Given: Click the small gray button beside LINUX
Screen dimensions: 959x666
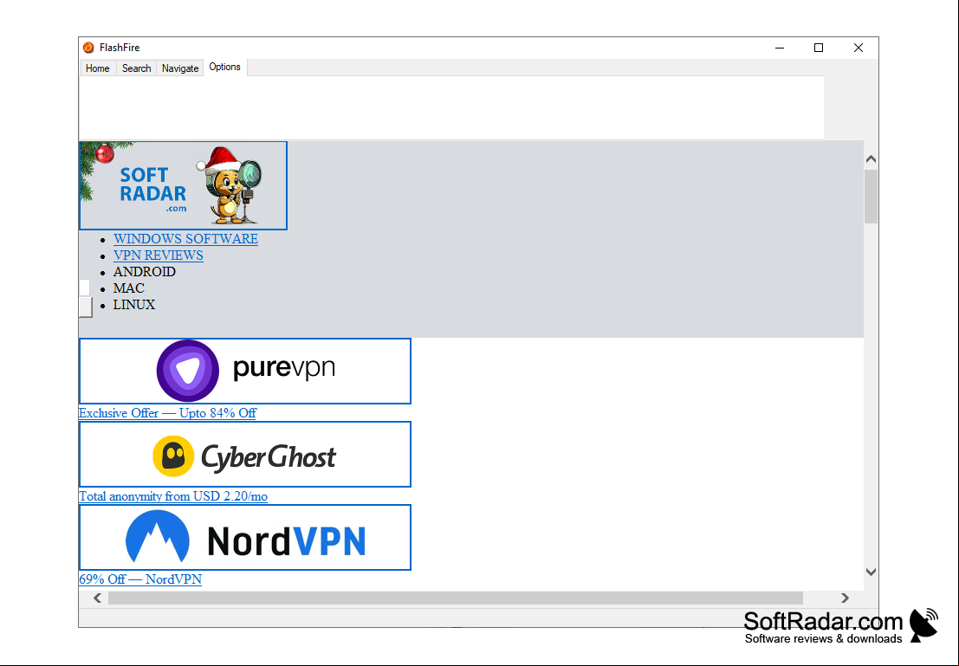Looking at the screenshot, I should (x=86, y=307).
